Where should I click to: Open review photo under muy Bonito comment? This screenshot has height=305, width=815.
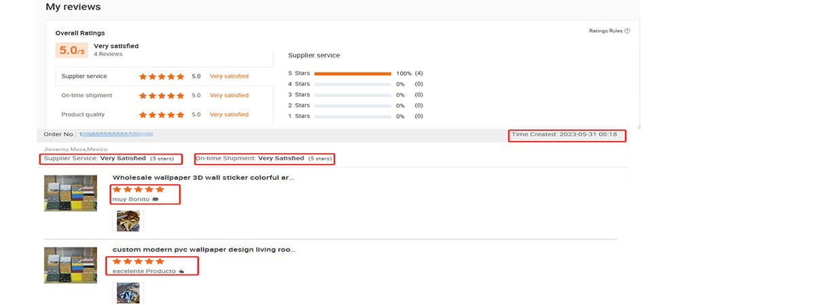128,221
